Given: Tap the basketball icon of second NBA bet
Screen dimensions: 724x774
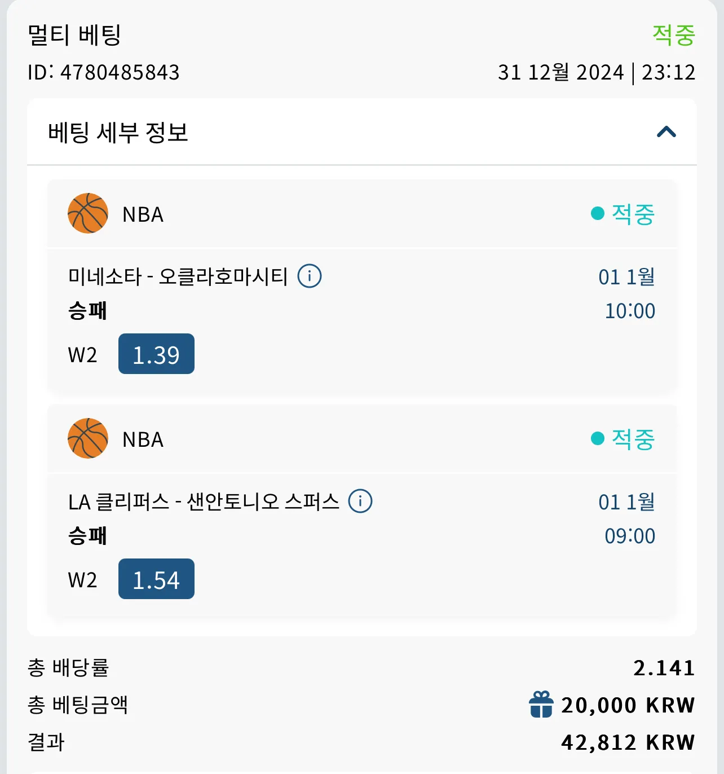Looking at the screenshot, I should 88,438.
